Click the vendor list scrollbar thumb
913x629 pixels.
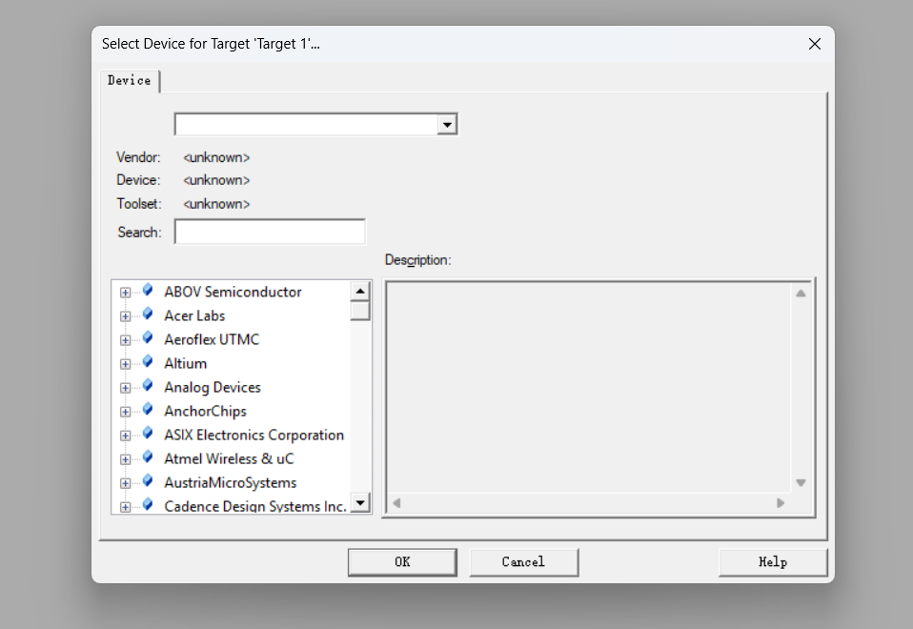click(x=360, y=311)
